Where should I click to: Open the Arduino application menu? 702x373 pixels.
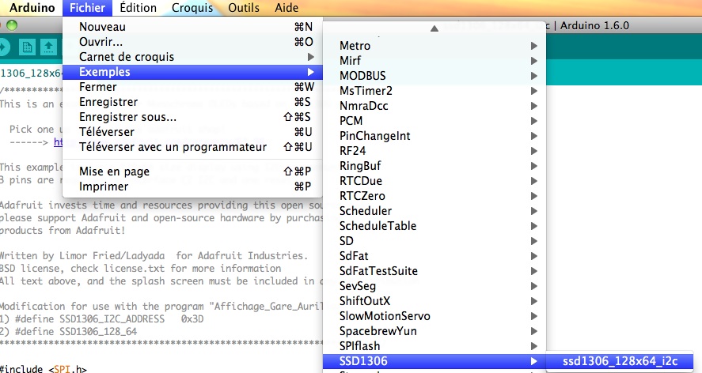click(x=32, y=8)
